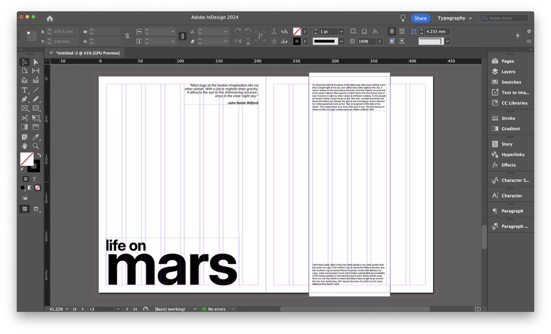
Task: Toggle wrap around bounding box button
Action: 402,31
